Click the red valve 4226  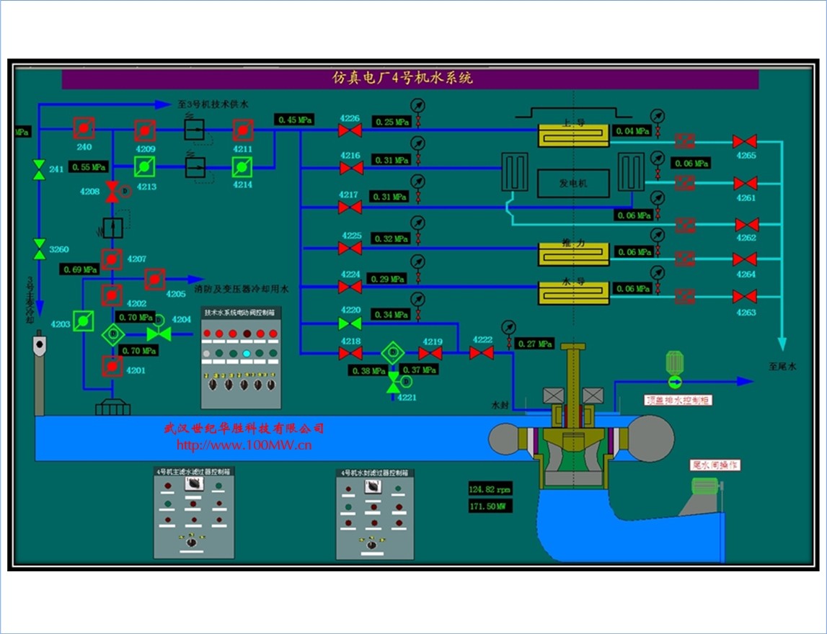350,130
